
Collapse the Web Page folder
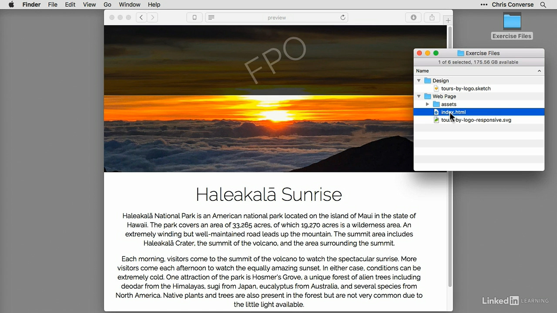tap(418, 96)
